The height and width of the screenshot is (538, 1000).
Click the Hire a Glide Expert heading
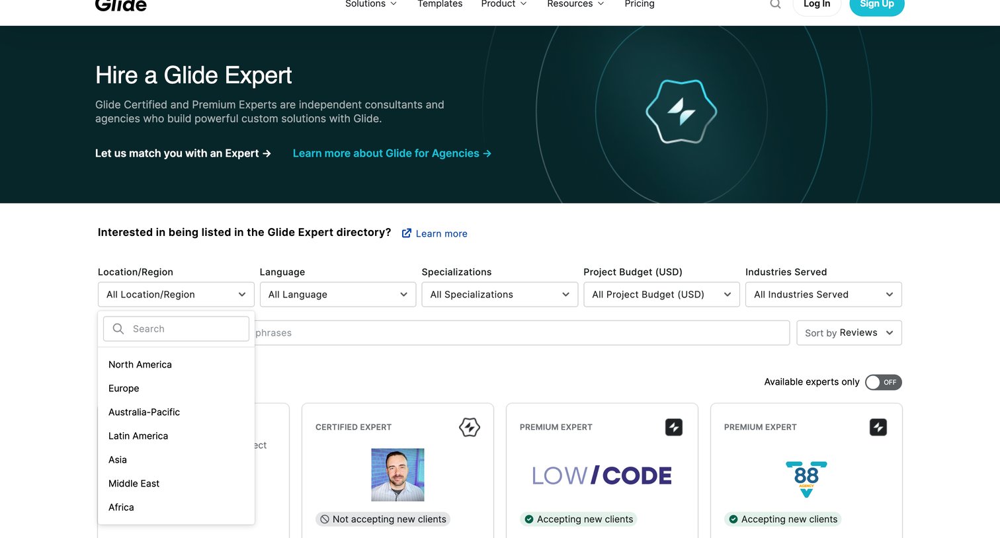[x=194, y=75]
